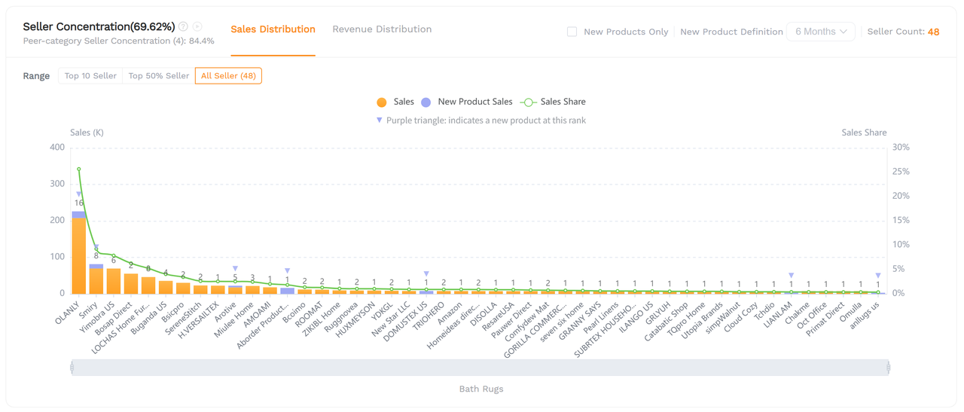This screenshot has width=964, height=412.
Task: Click the Smiry axis label
Action: (89, 310)
